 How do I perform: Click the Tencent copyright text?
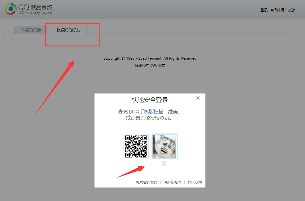point(150,58)
